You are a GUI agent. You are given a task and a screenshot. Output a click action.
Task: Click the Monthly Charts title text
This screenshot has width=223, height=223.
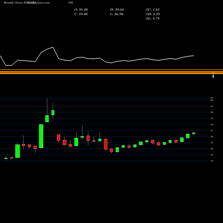point(13,3)
